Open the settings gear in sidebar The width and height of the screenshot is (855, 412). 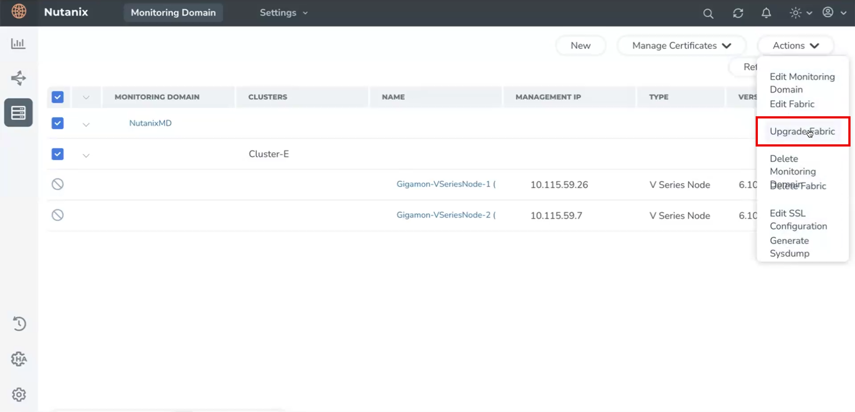(x=19, y=395)
